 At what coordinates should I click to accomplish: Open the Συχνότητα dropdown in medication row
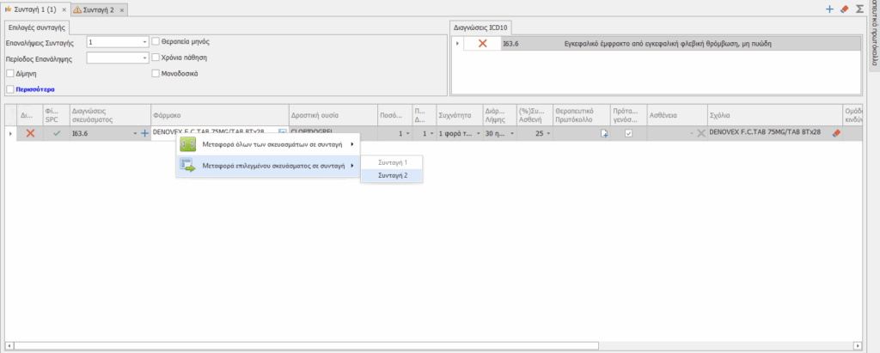coord(478,133)
